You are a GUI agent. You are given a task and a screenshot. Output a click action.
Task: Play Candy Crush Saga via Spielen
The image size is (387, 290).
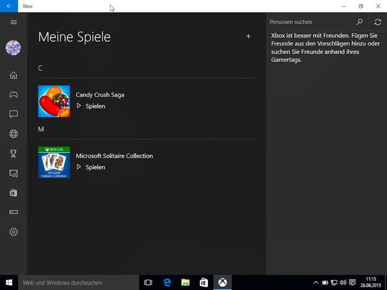point(91,106)
